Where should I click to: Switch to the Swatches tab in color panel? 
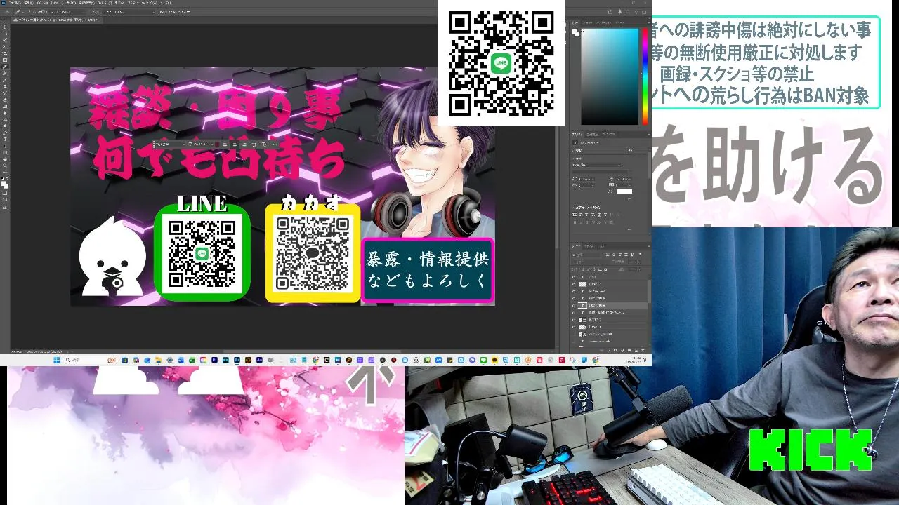point(586,22)
